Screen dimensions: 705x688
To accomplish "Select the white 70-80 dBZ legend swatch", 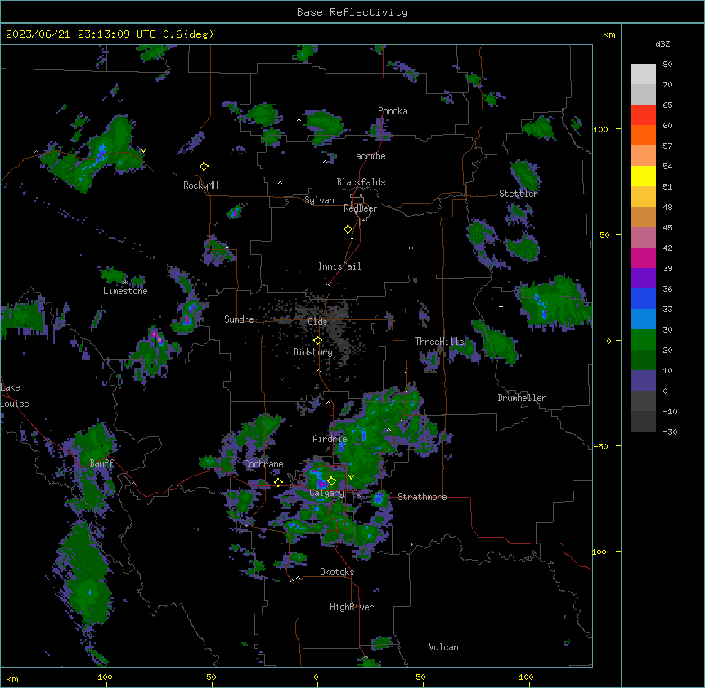I will tap(643, 74).
